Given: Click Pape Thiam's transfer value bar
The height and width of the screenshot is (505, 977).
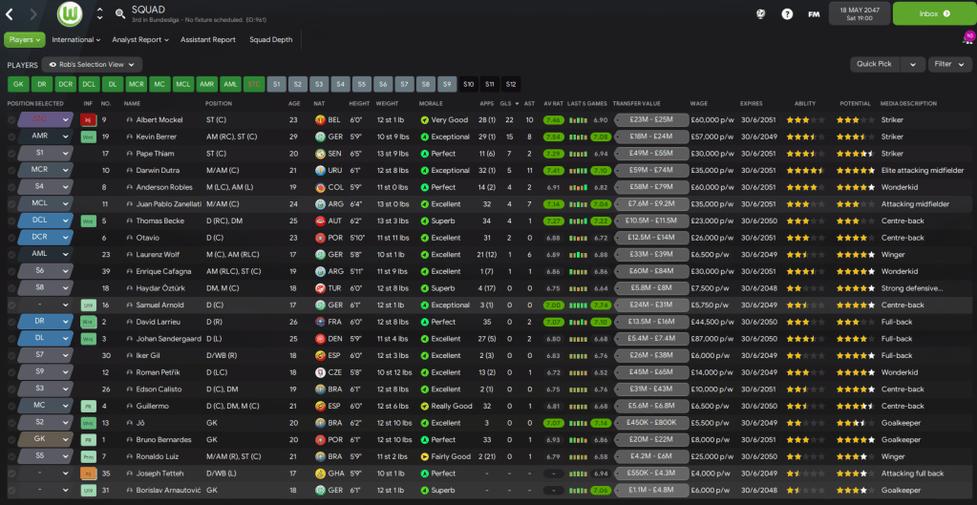Looking at the screenshot, I should click(645, 154).
